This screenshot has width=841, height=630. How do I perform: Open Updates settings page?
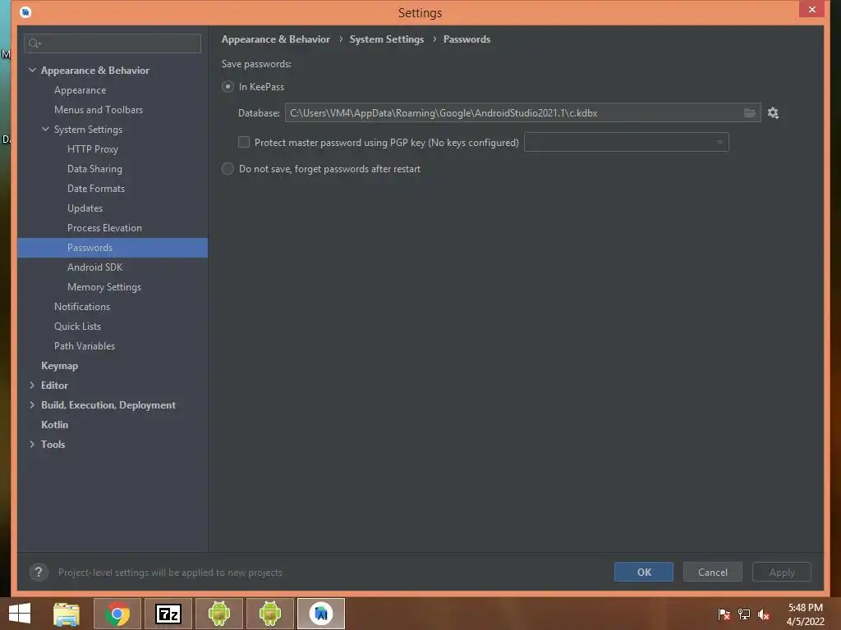click(x=85, y=208)
